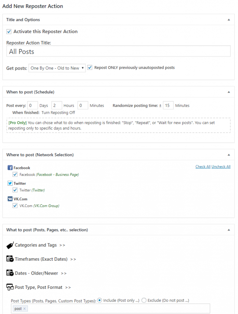The height and width of the screenshot is (314, 238).
Task: Click the Uncheck All link
Action: [221, 167]
